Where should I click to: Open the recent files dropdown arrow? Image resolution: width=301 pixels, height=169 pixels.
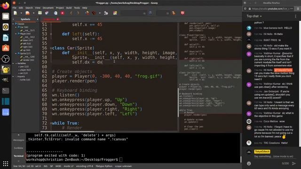(x=33, y=13)
